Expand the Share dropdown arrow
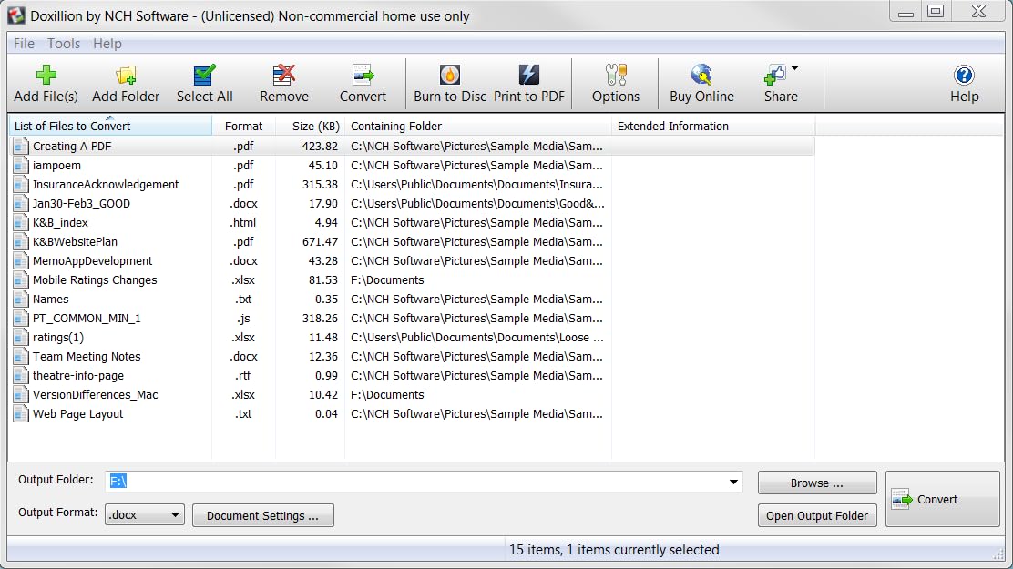Screen dimensions: 1013x569 795,67
